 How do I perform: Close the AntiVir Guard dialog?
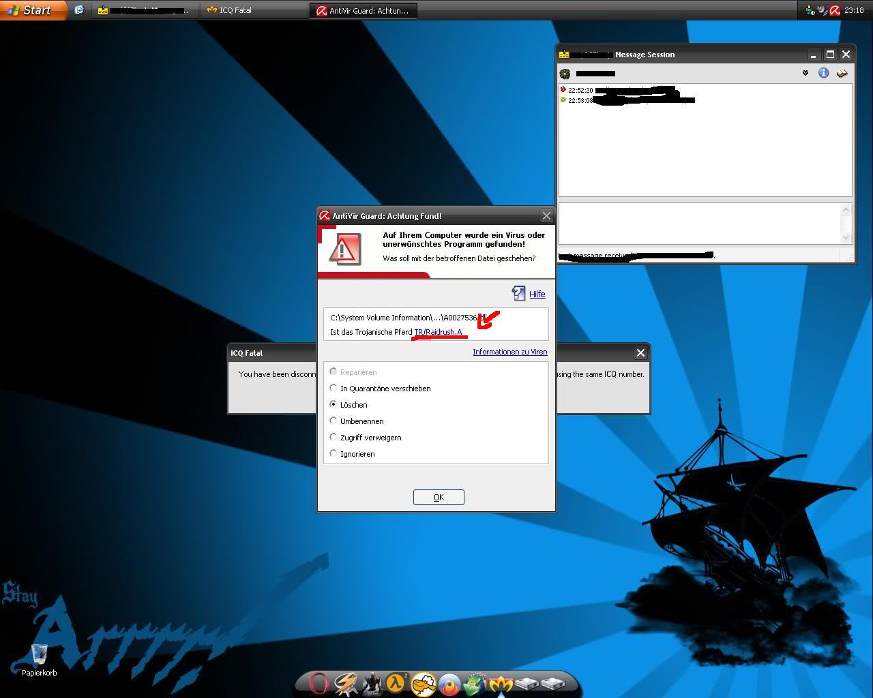coord(546,215)
